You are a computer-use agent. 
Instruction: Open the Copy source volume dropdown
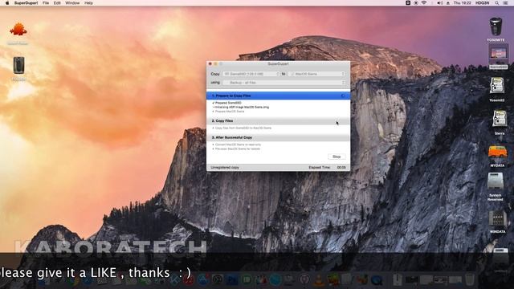coord(251,74)
